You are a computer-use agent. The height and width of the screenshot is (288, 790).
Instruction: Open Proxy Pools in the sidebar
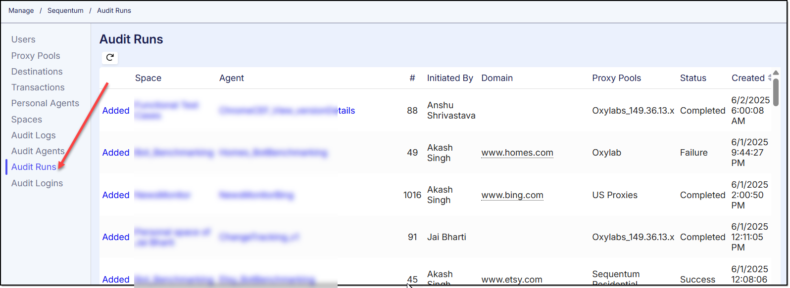36,56
